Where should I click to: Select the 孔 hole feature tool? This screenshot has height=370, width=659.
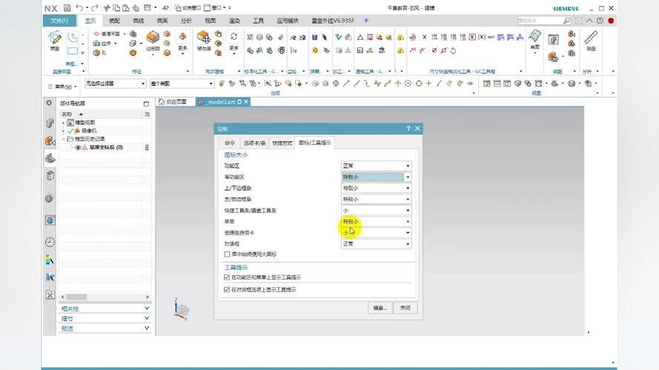coord(99,53)
